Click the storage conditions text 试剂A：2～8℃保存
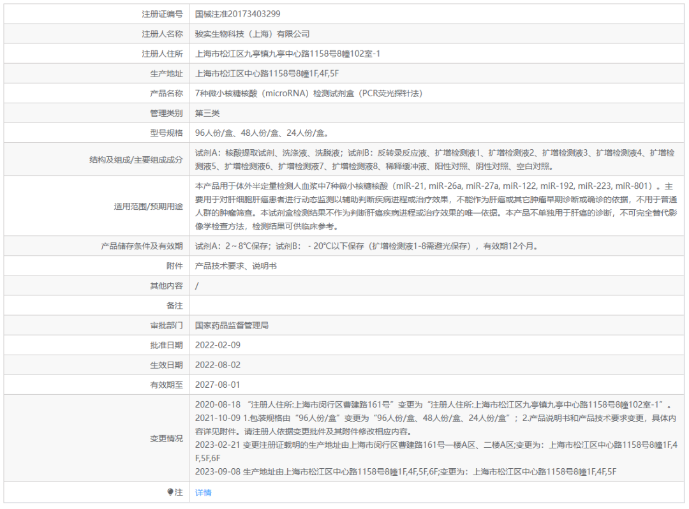689x509 pixels. 233,246
